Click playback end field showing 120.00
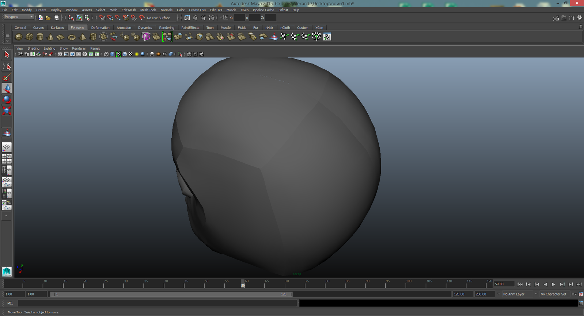Image resolution: width=584 pixels, height=316 pixels. point(462,294)
